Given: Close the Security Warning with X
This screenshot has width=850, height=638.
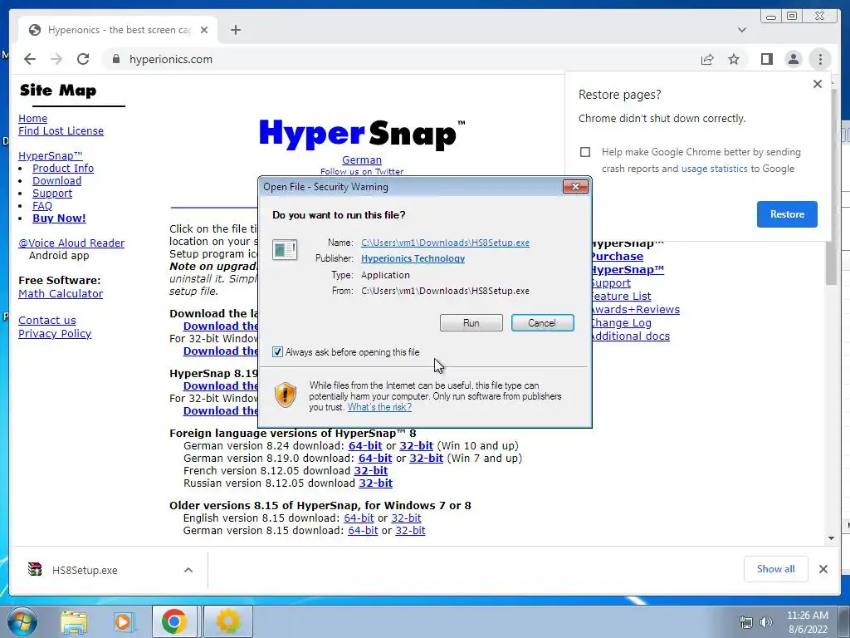Looking at the screenshot, I should coord(575,187).
